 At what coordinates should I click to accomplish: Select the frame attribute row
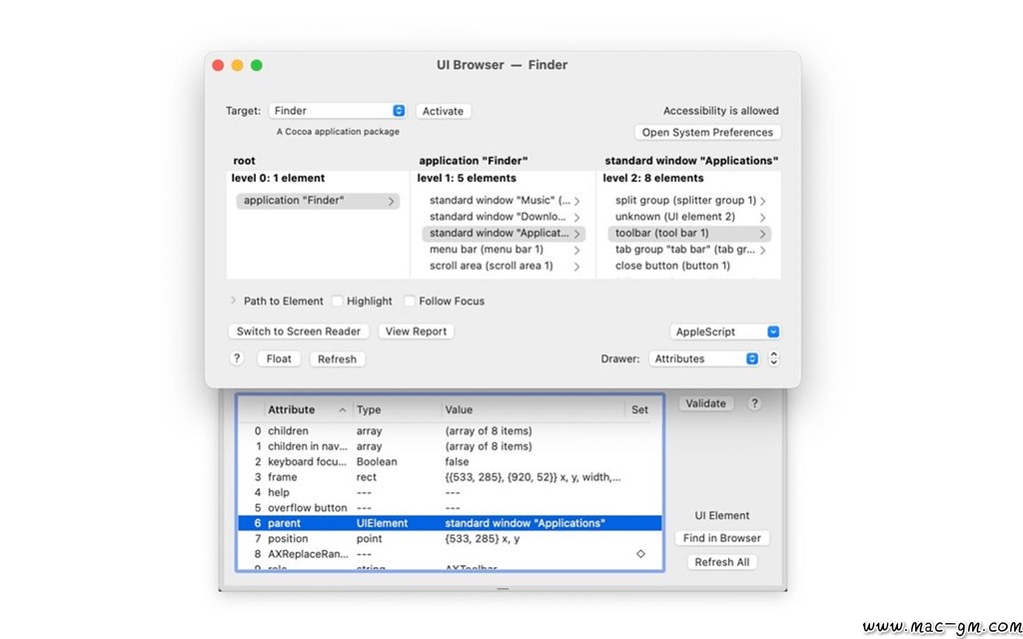pos(449,477)
